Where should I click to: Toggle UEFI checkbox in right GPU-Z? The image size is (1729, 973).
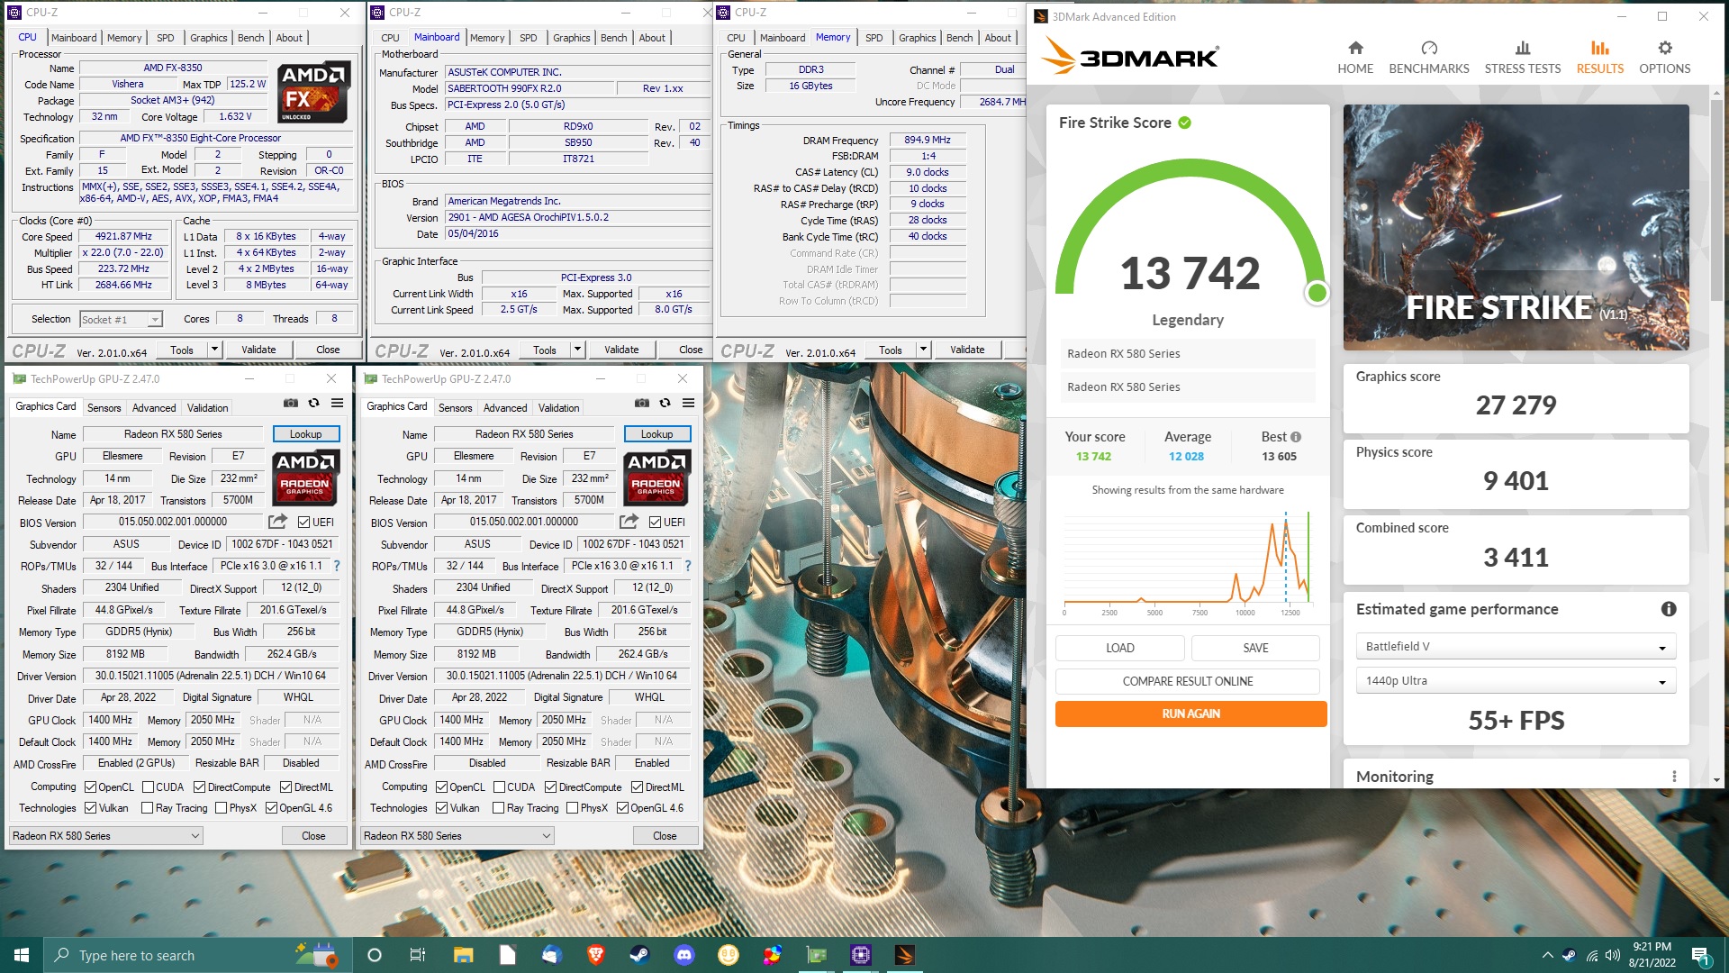[x=655, y=523]
